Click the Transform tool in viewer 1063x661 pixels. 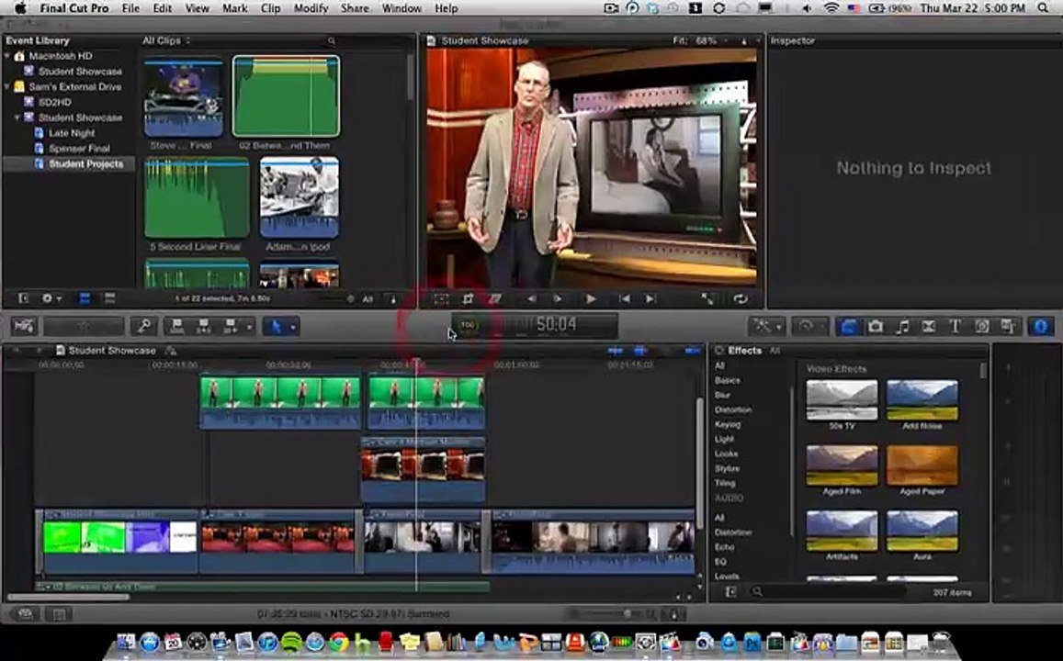coord(441,298)
